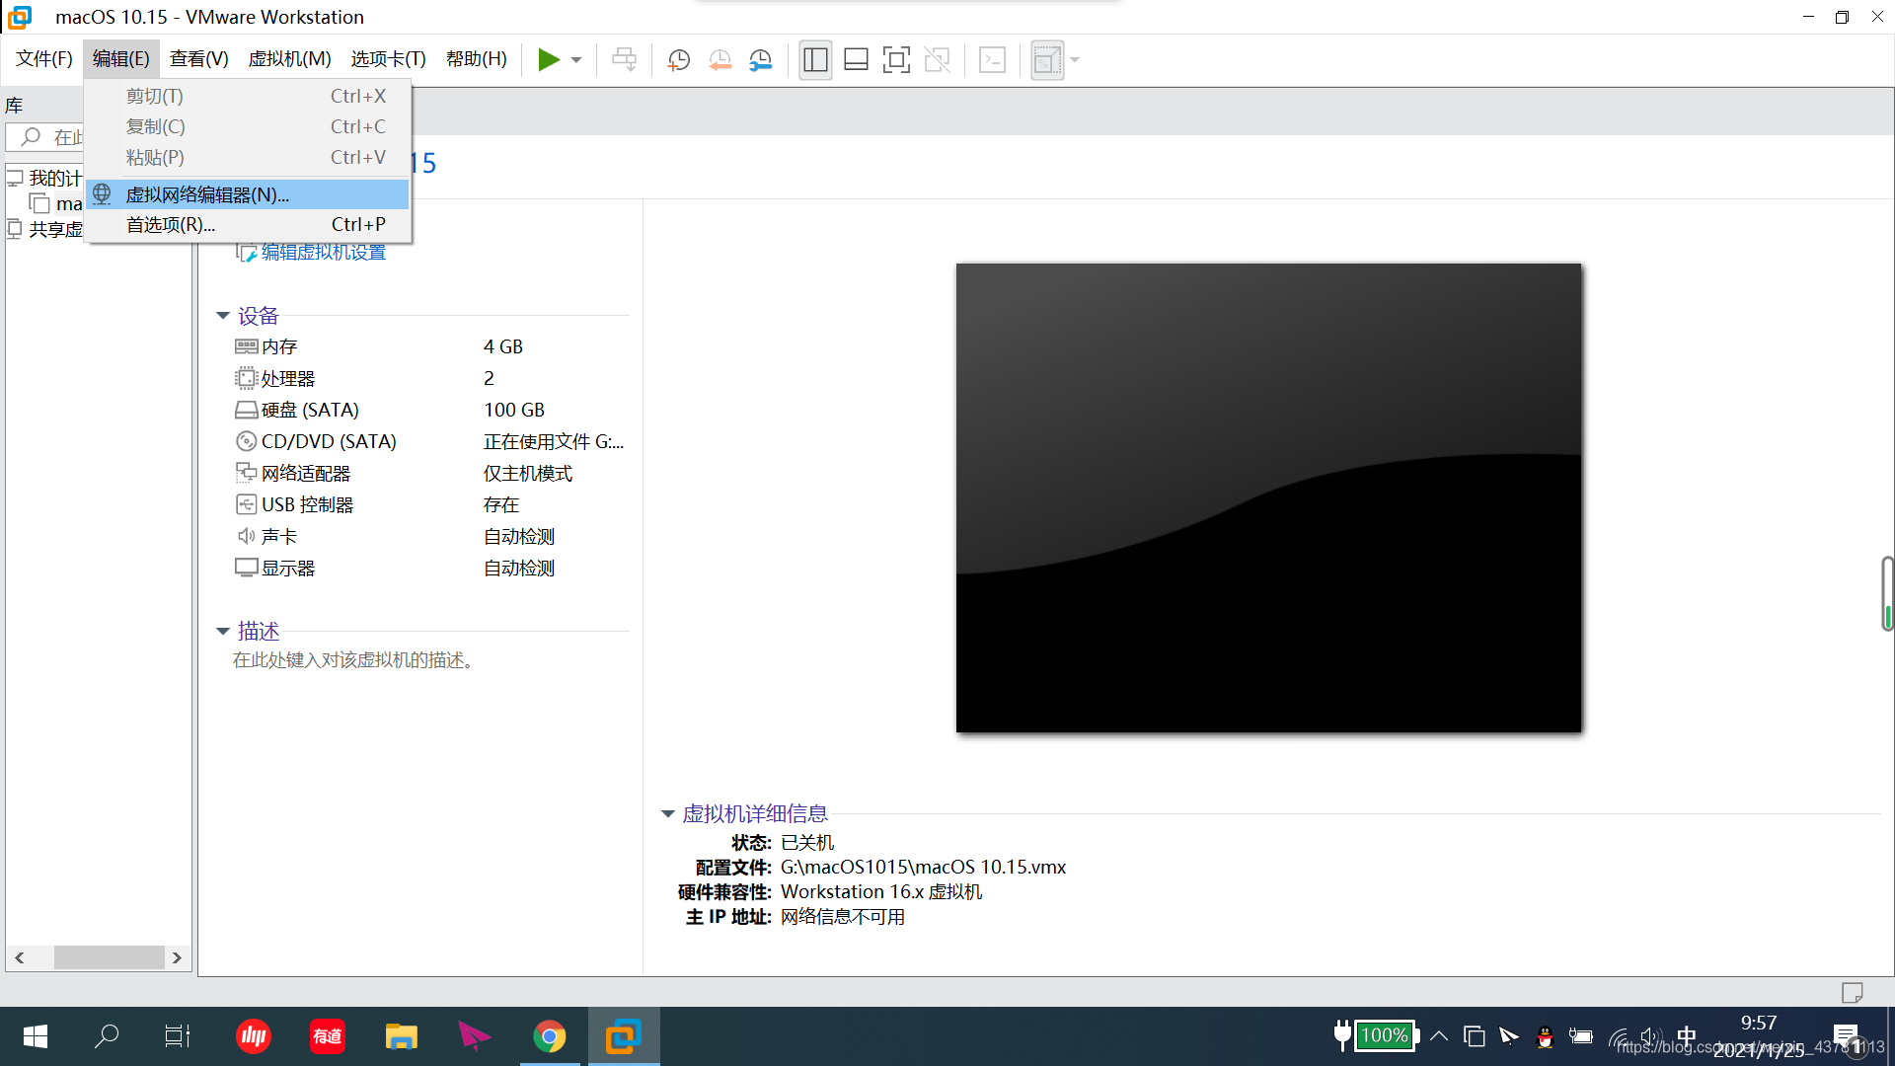Open Task View on taskbar
1895x1066 pixels.
(x=178, y=1036)
